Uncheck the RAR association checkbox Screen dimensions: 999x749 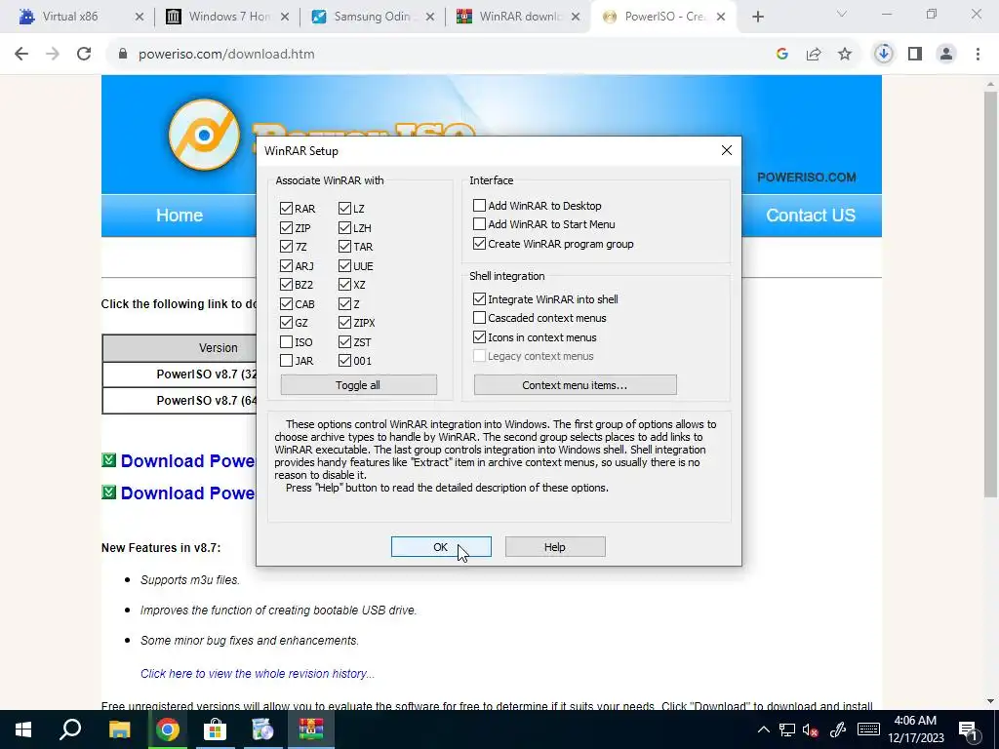point(286,209)
